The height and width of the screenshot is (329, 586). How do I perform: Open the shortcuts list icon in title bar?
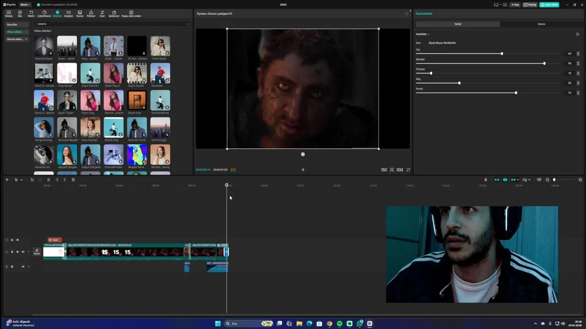tap(505, 5)
